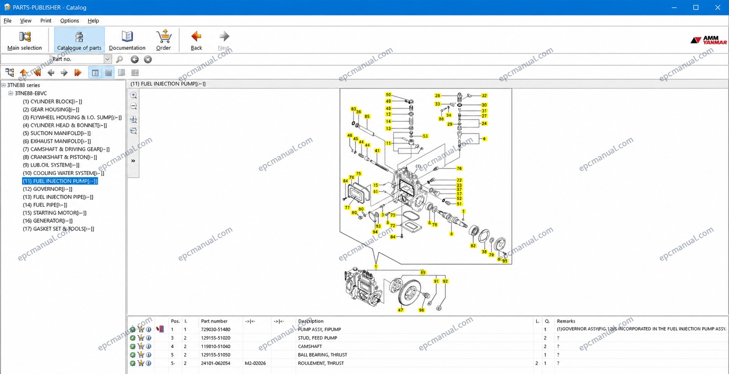
Task: Click the Pos. column header
Action: (175, 321)
